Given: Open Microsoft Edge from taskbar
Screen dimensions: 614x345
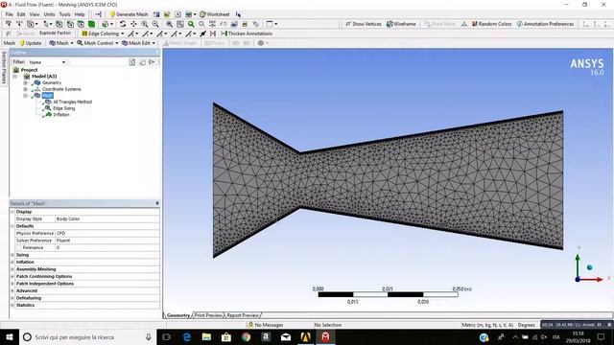Looking at the screenshot, I should 187,336.
